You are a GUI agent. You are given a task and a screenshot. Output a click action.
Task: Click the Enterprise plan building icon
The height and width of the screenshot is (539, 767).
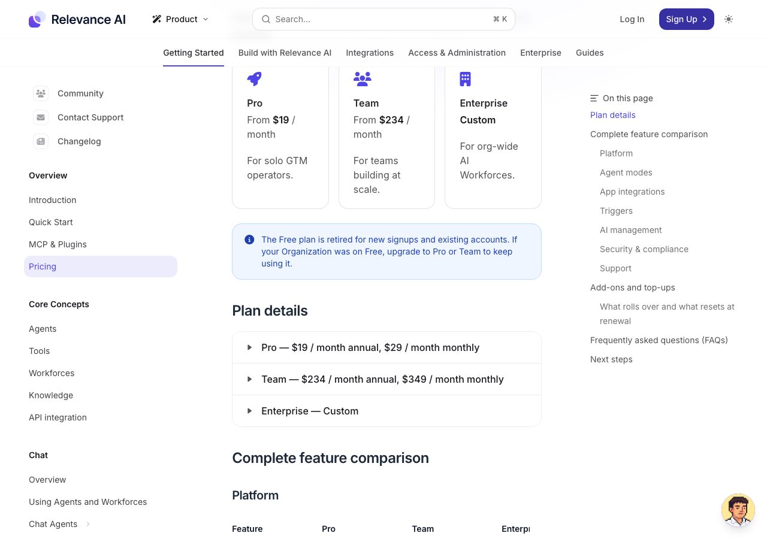[465, 79]
